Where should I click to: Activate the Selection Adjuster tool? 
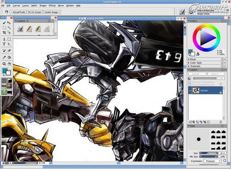coord(9,32)
